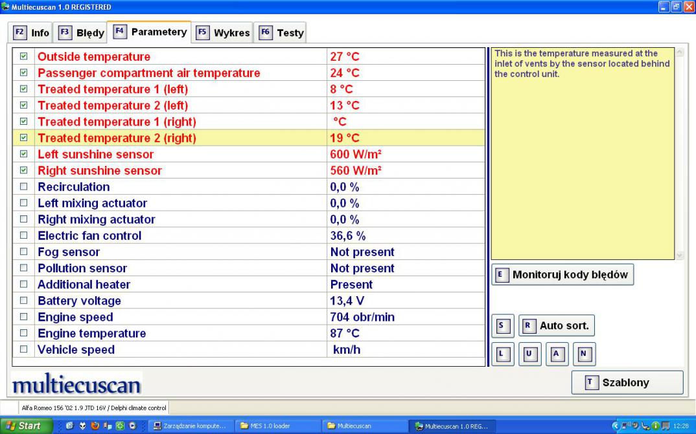Open Szablony templates button

tap(627, 382)
